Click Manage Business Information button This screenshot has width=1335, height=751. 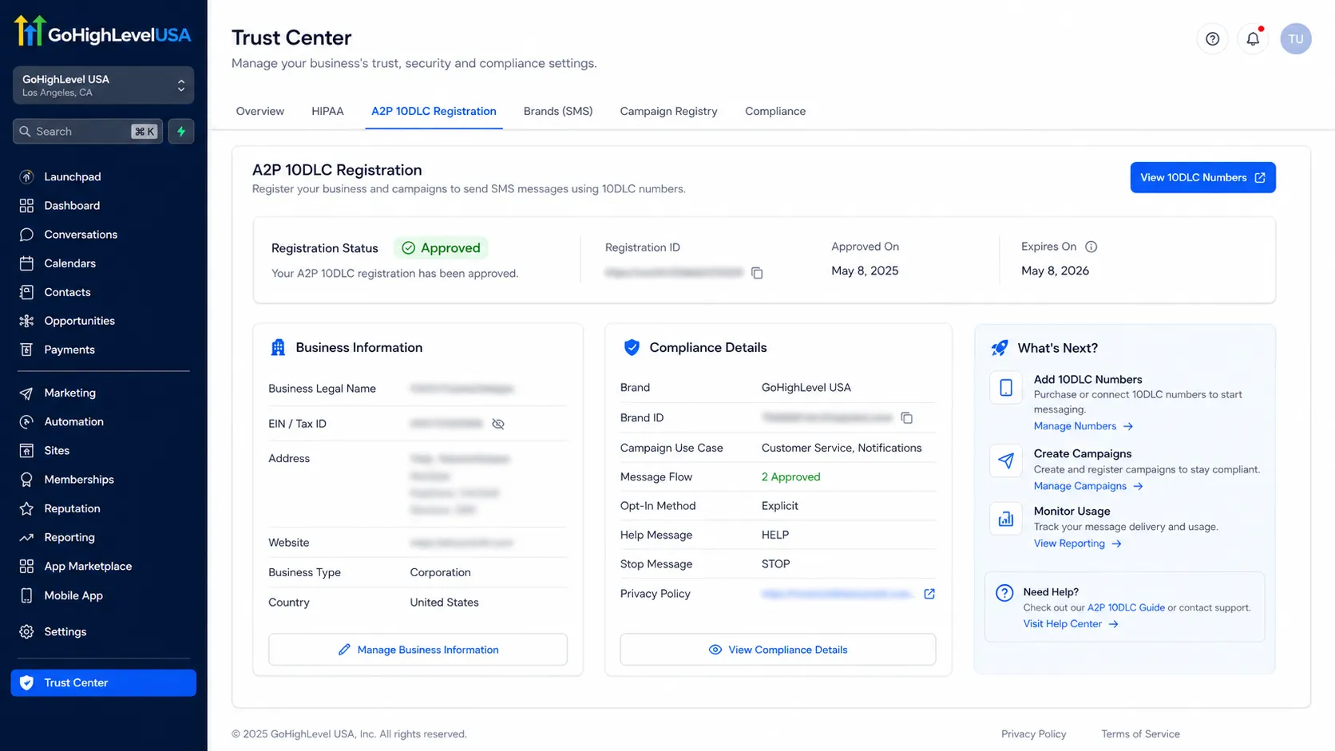click(x=418, y=650)
